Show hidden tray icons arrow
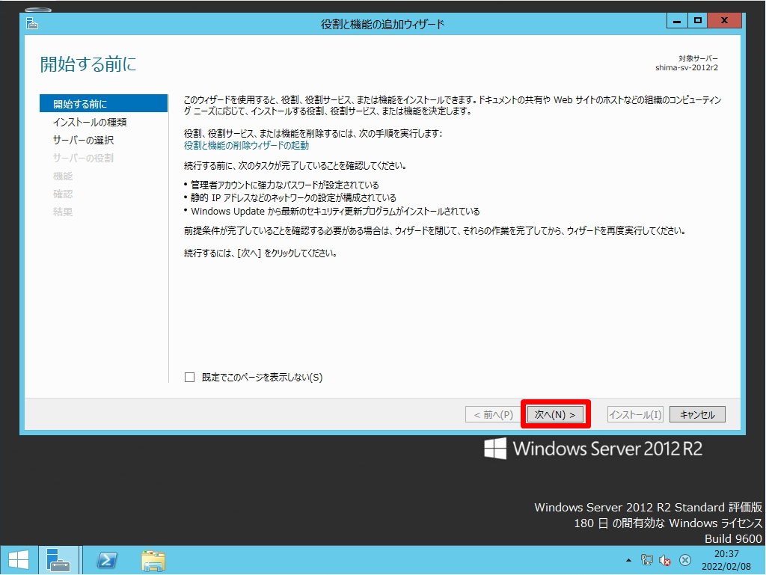Viewport: 766px width, 575px height. pos(628,560)
